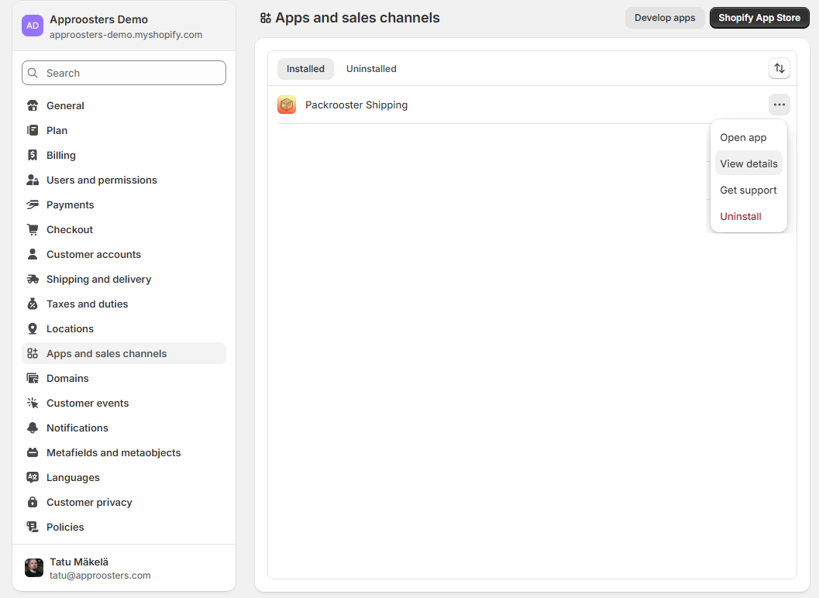Viewport: 819px width, 598px height.
Task: Choose View details from the menu
Action: [748, 163]
